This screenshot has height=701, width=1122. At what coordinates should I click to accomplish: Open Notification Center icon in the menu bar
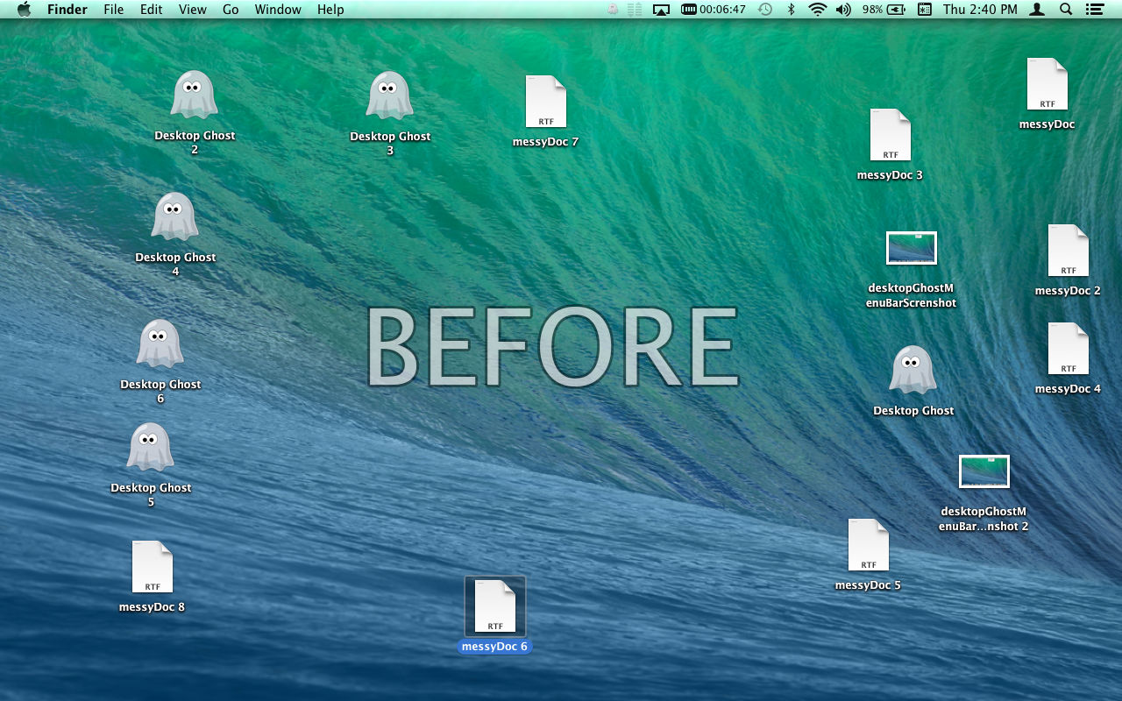1094,10
